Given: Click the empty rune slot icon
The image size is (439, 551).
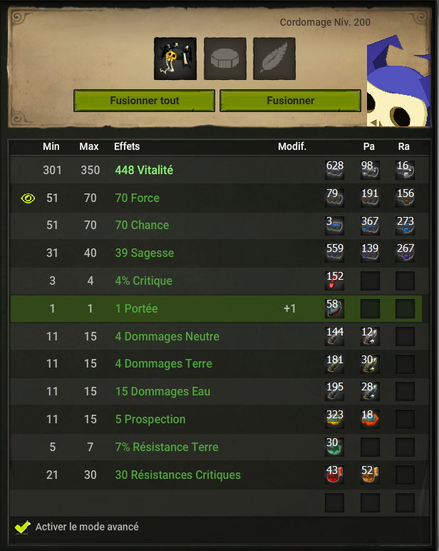Looking at the screenshot, I should pyautogui.click(x=225, y=59).
